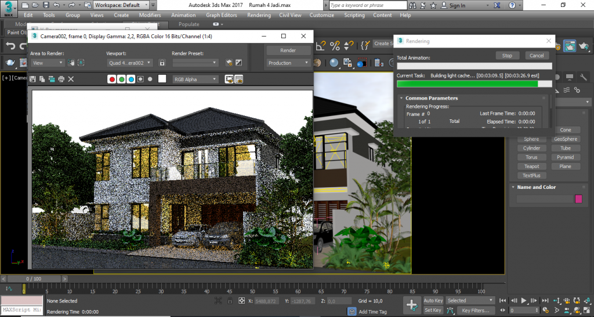The image size is (594, 317).
Task: Toggle the display alpha channel button
Action: (140, 79)
